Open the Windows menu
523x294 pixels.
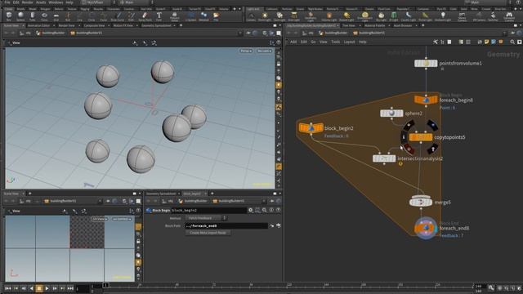[56, 2]
